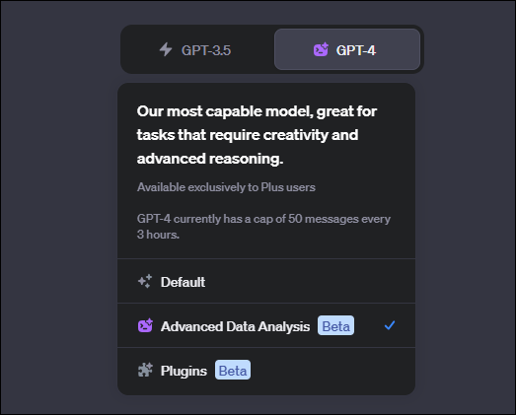Choose the Default mode option
Viewport: 516px width, 415px height.
coord(266,282)
